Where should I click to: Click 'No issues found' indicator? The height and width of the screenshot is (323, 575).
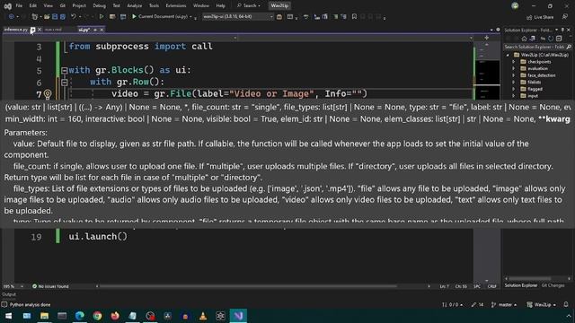click(50, 286)
